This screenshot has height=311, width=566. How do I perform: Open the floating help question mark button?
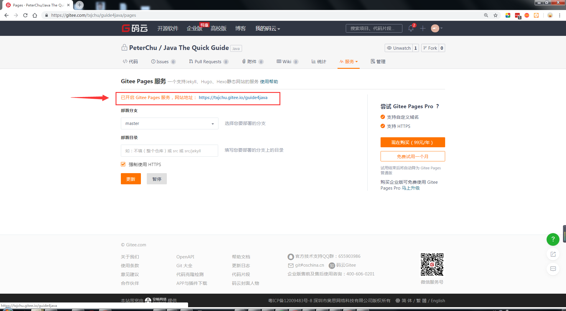tap(553, 239)
